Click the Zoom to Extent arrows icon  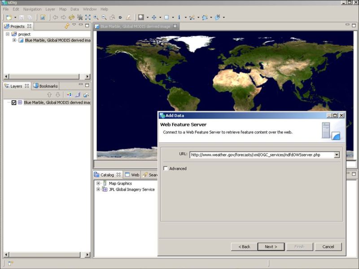[x=88, y=18]
